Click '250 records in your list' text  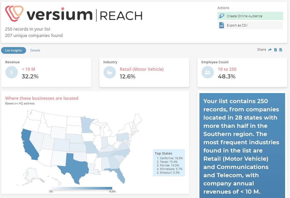(x=28, y=29)
